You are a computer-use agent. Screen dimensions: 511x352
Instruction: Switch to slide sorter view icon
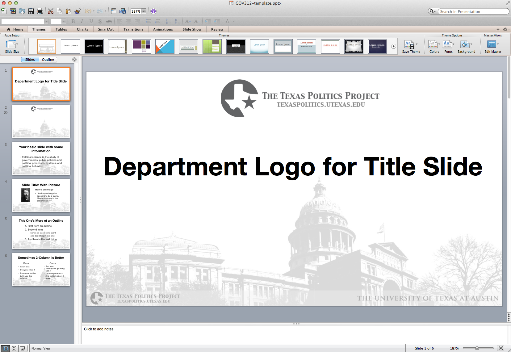point(14,348)
